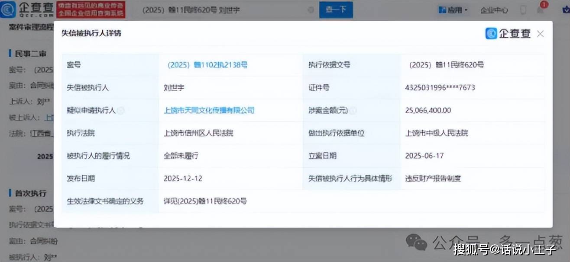Viewport: 570px width, 262px height.
Task: Click the 企查查 logo inside the dialog
Action: tap(508, 34)
